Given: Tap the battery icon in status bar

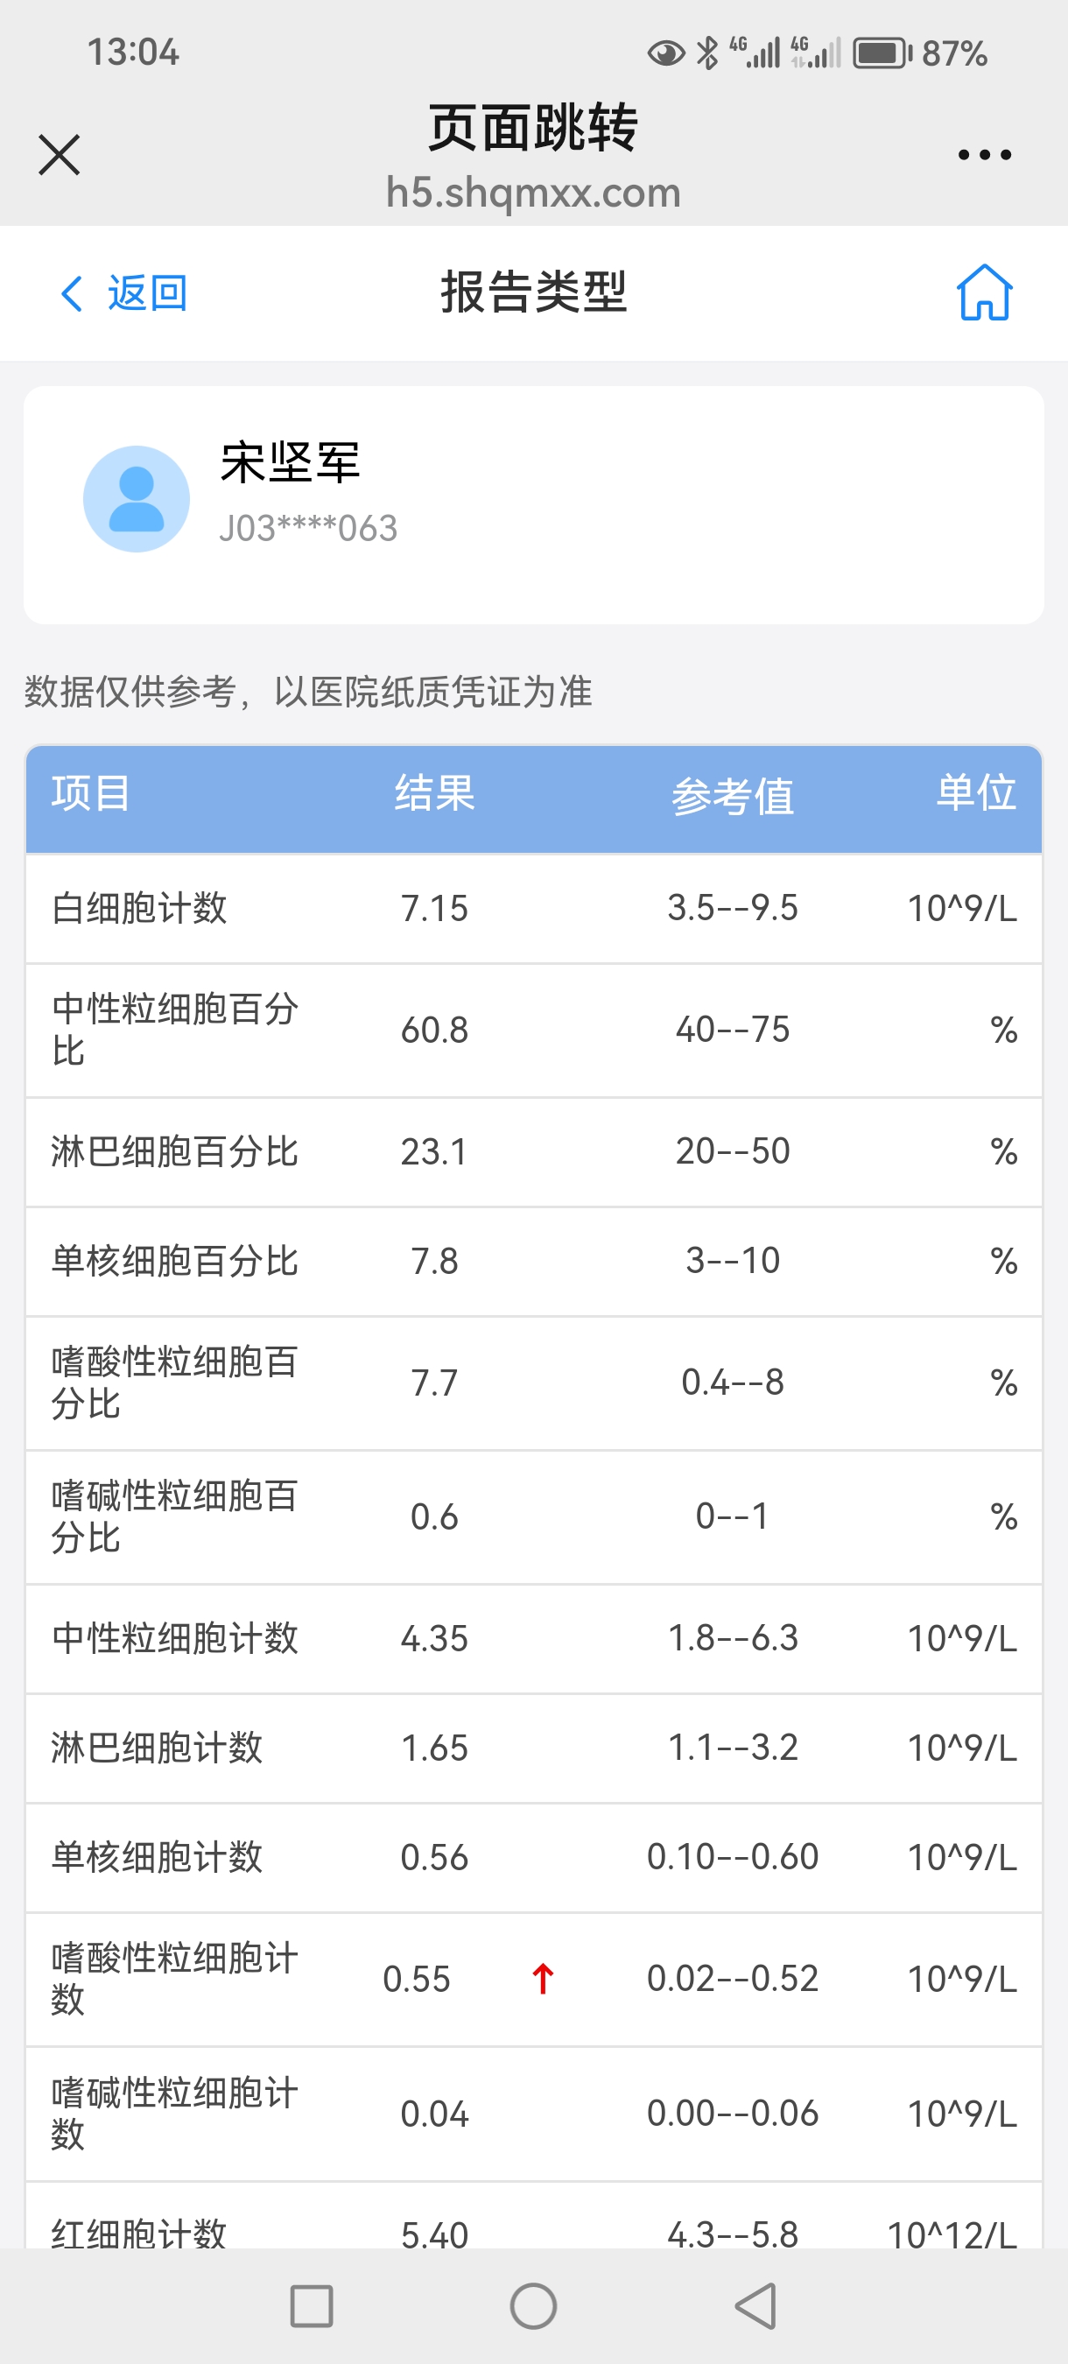Looking at the screenshot, I should tap(882, 53).
